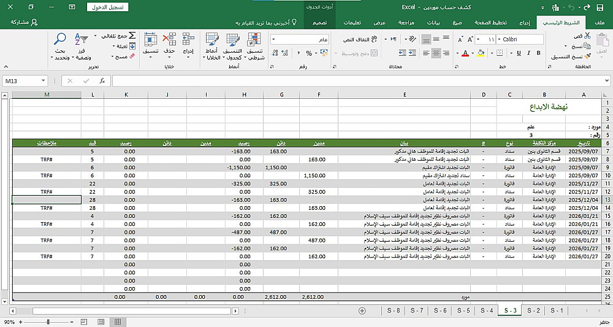Viewport: 613px width, 327px height.
Task: Toggle Bottom Align vertical alignment
Action: [x=426, y=39]
